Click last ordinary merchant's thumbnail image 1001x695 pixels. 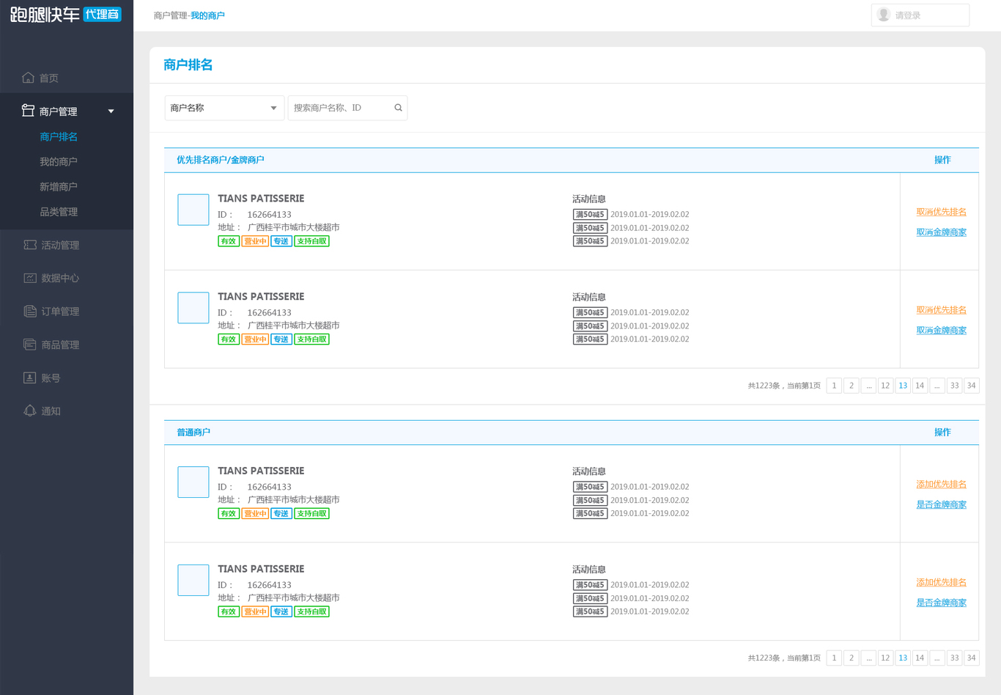[x=193, y=580]
